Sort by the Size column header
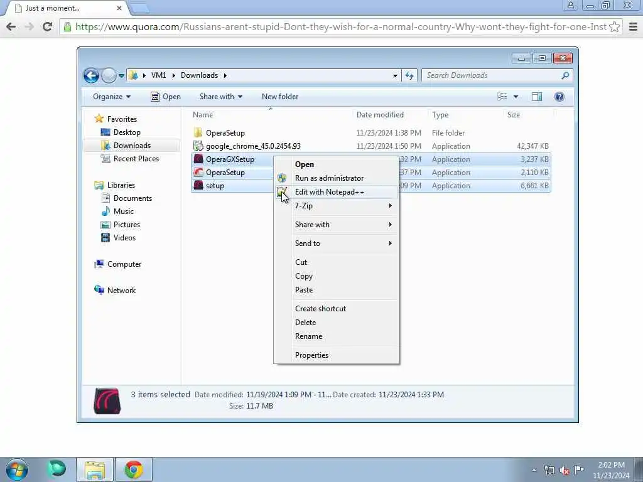This screenshot has width=643, height=482. [514, 115]
